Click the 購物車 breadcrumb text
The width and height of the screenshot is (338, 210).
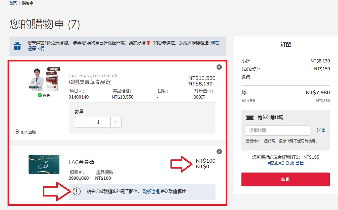pos(28,3)
